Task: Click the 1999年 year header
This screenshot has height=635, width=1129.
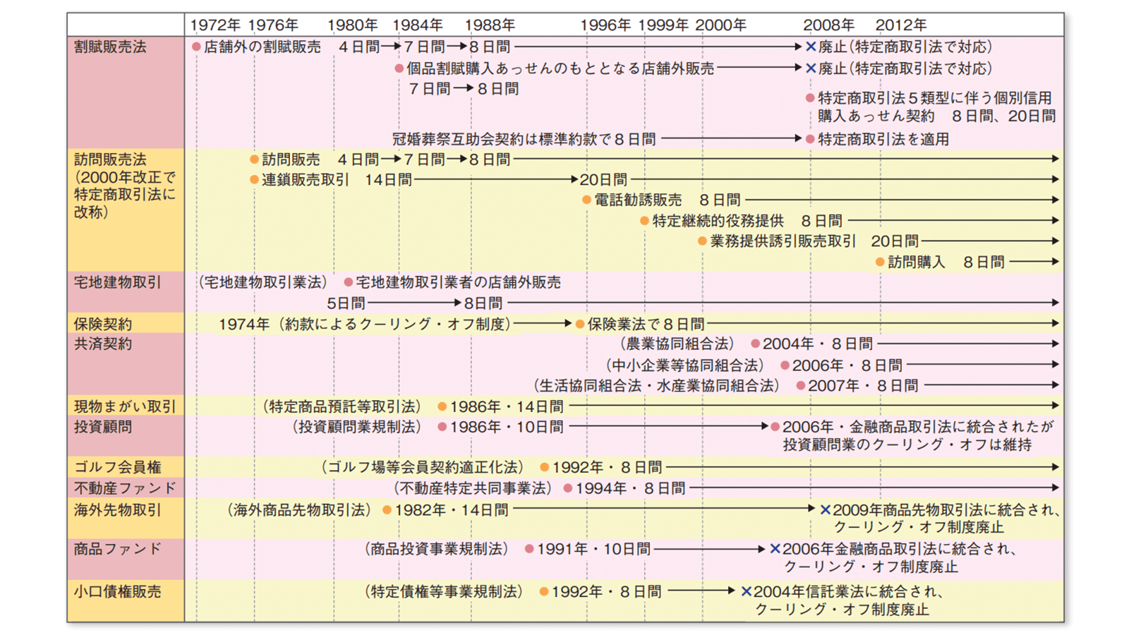Action: coord(663,25)
